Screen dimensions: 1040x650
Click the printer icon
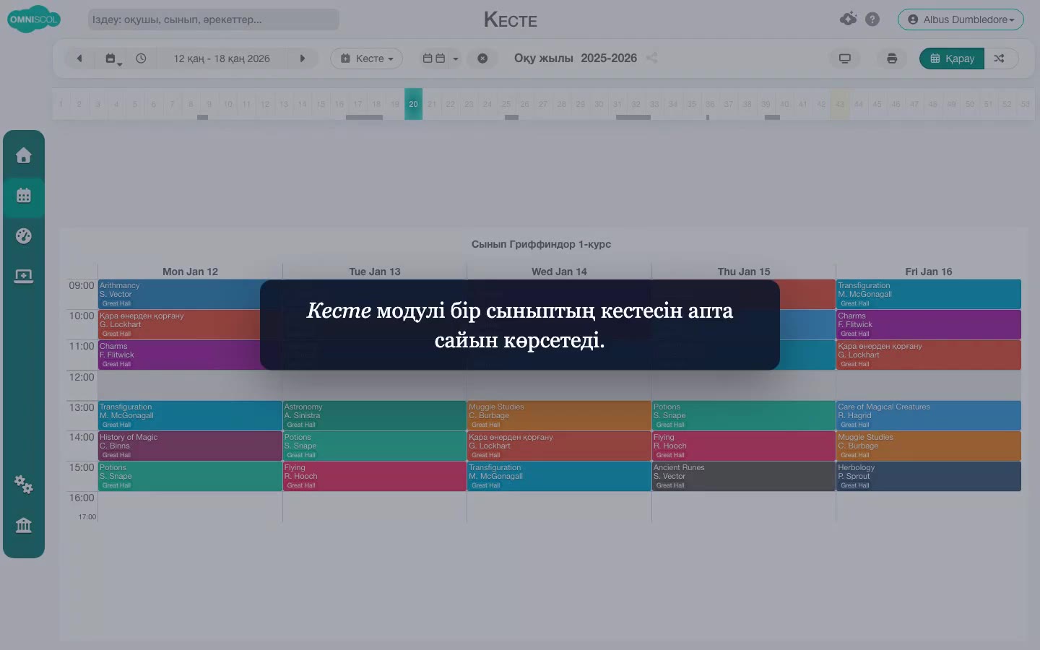[x=892, y=58]
